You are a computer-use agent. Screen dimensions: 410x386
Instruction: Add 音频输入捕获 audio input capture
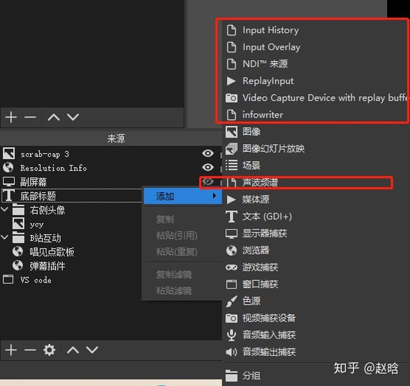pos(316,335)
